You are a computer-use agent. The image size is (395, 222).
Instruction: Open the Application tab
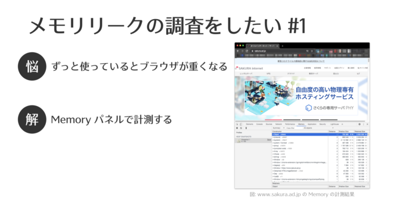point(312,124)
